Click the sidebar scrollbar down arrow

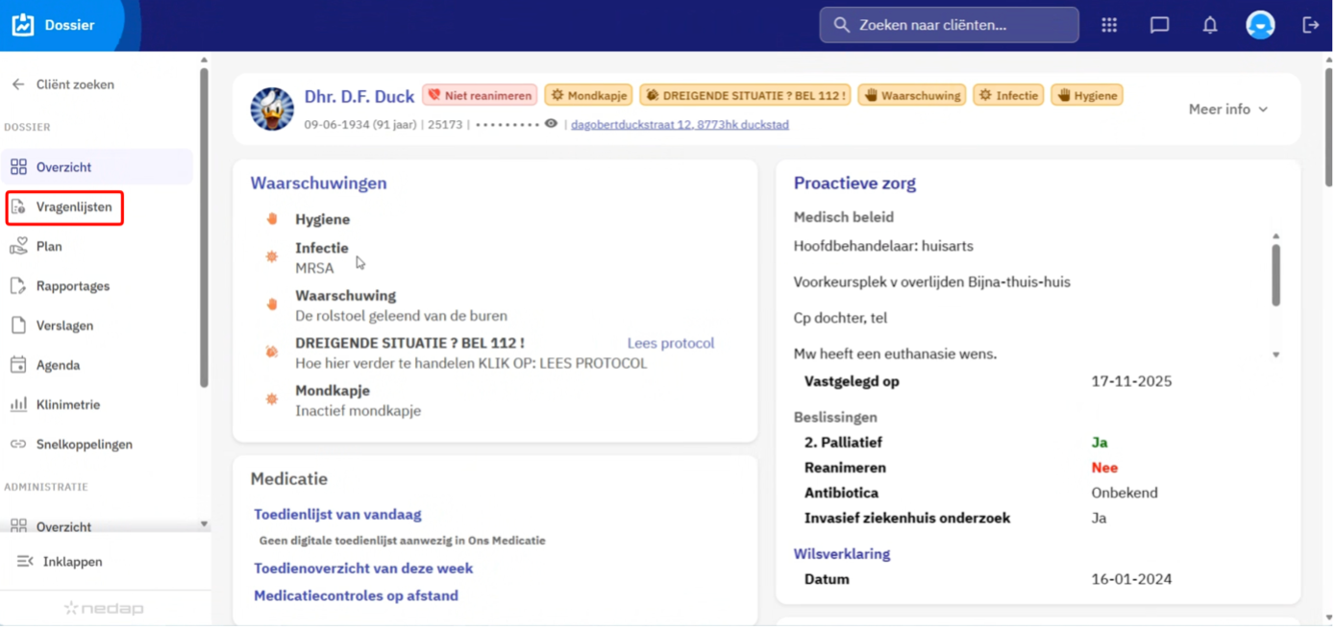coord(204,524)
